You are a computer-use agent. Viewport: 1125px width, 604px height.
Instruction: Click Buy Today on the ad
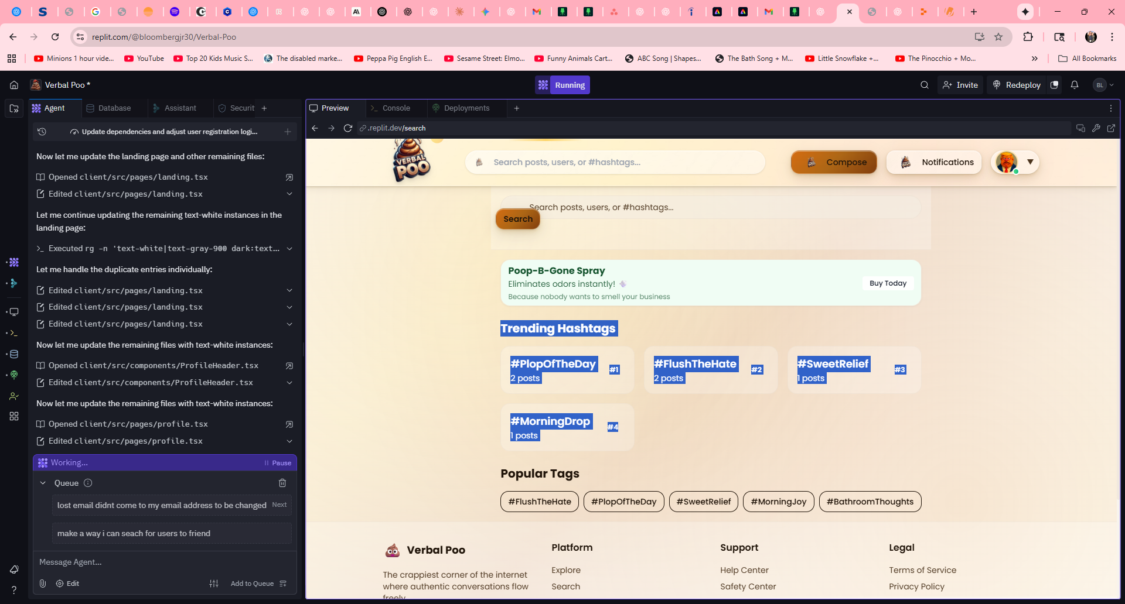pyautogui.click(x=888, y=283)
